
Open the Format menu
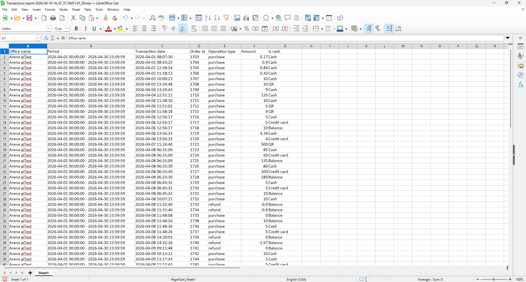[x=50, y=10]
